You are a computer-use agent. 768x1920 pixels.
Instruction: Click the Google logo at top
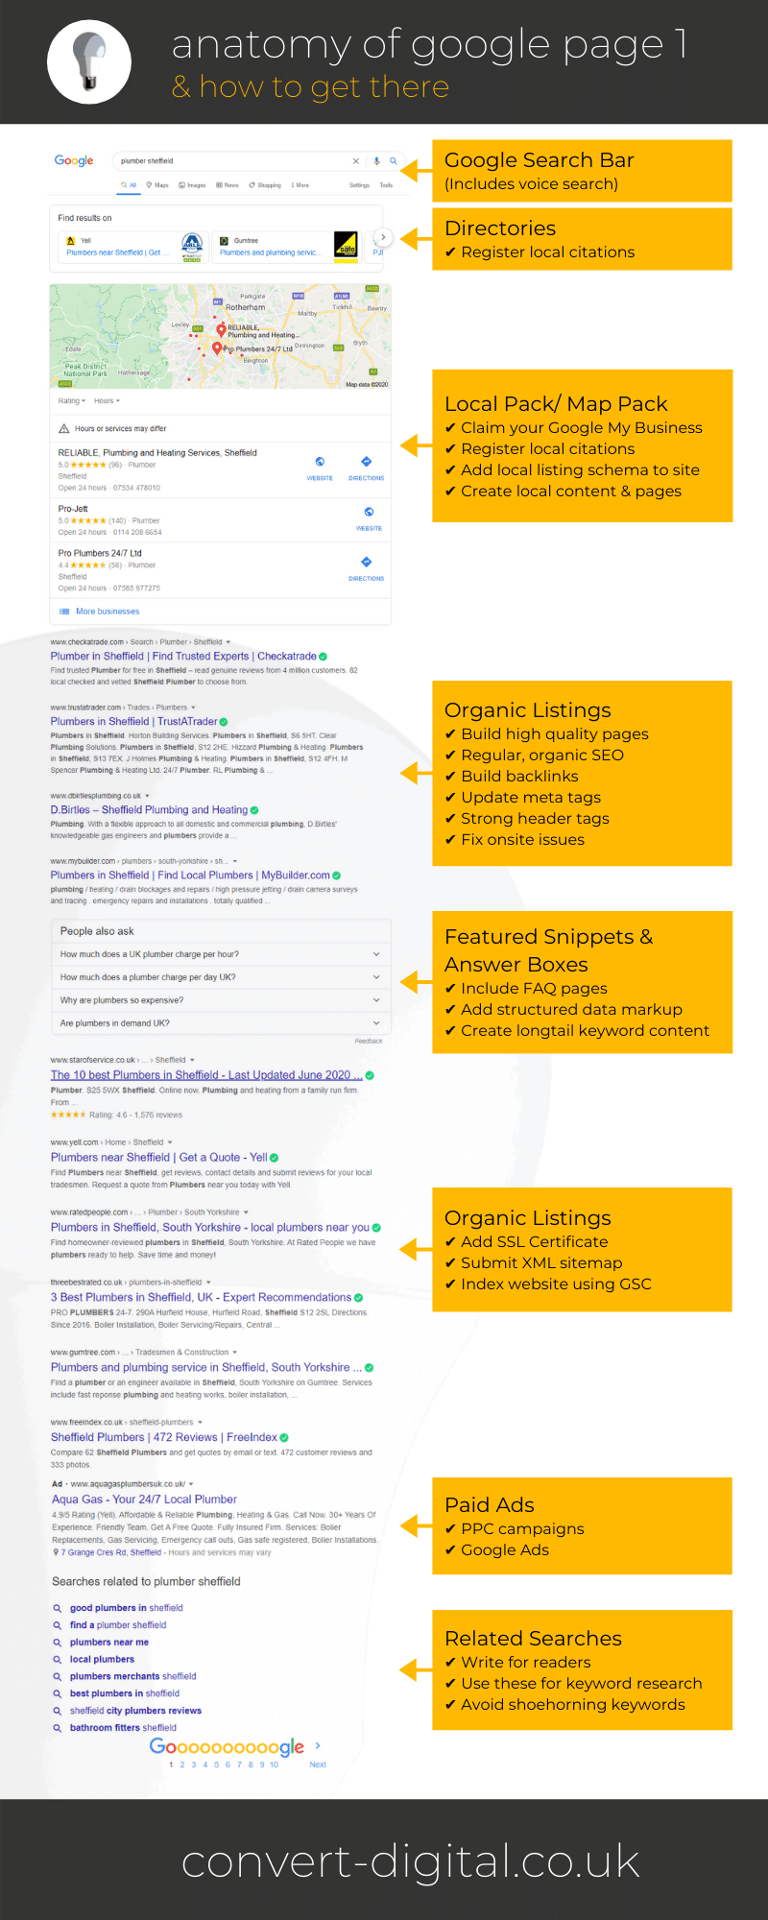point(74,161)
